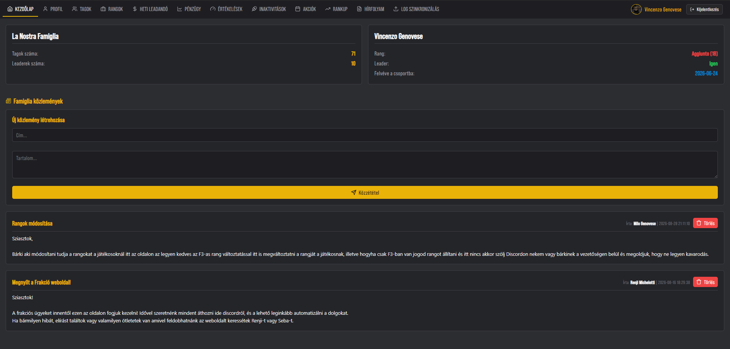730x349 pixels.
Task: Click the newspaper icon beside Famiglia közlemények
Action: click(8, 101)
